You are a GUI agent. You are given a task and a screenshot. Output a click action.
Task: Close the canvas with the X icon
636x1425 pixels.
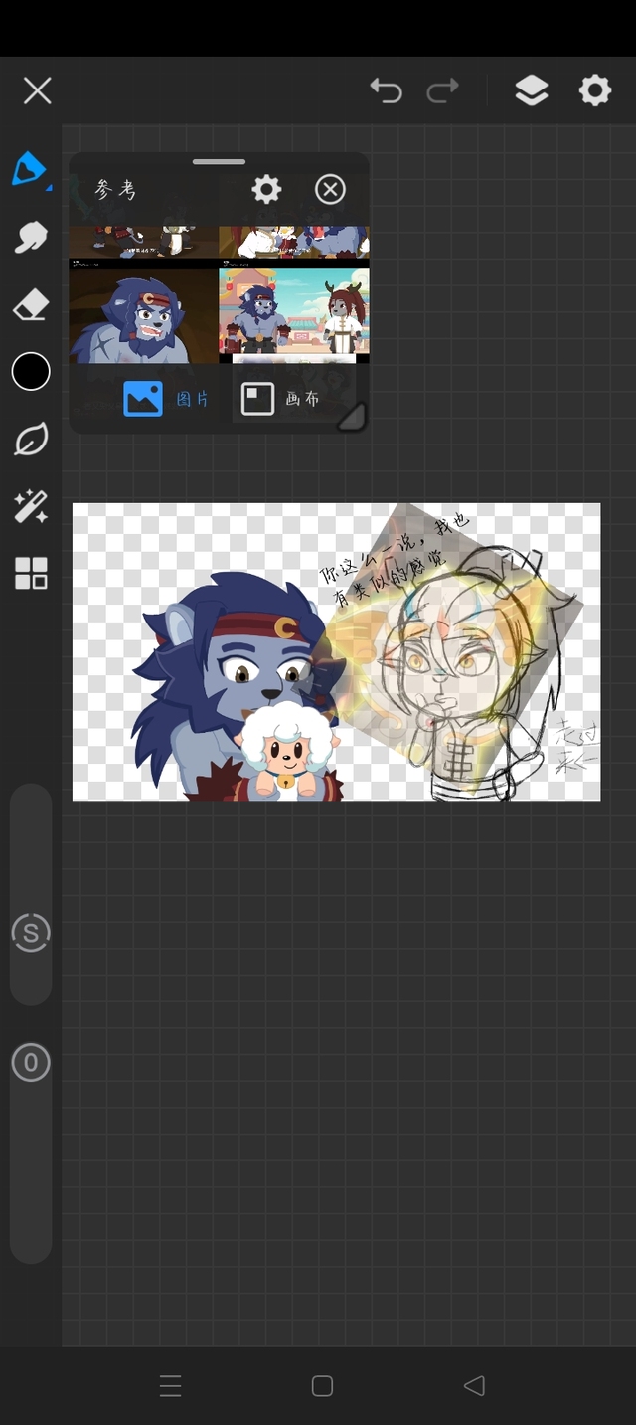click(x=37, y=91)
